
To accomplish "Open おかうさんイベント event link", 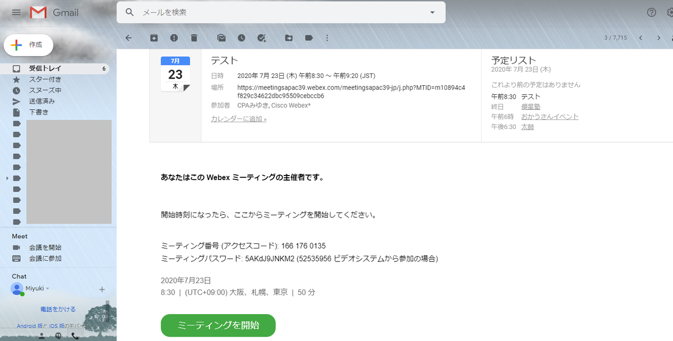I will (x=550, y=117).
